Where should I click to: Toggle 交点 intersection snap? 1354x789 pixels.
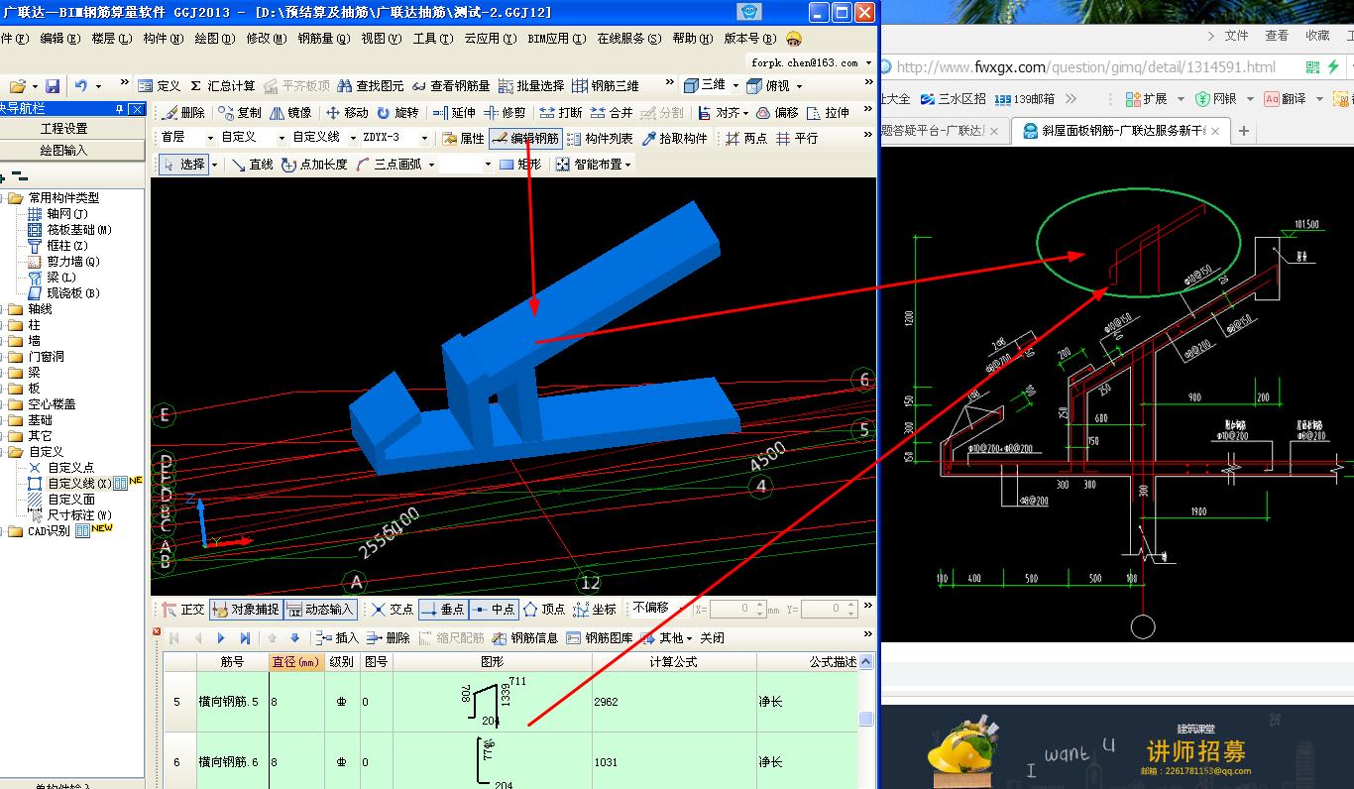[x=393, y=610]
